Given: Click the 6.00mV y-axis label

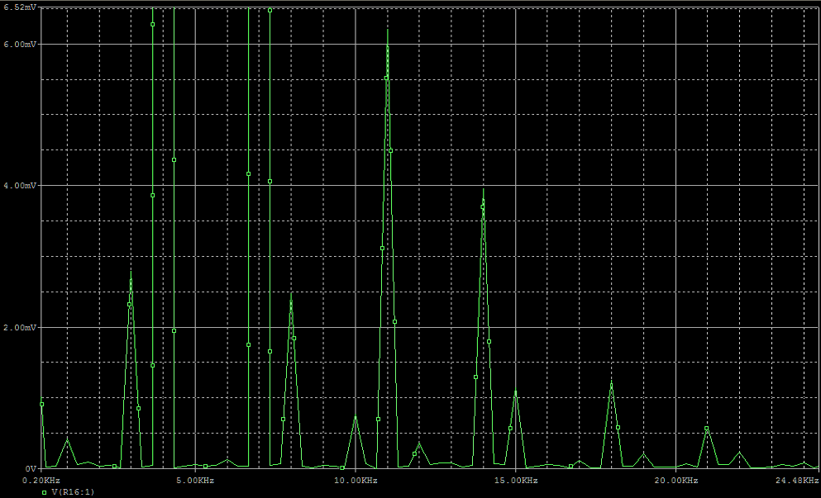Looking at the screenshot, I should (20, 45).
